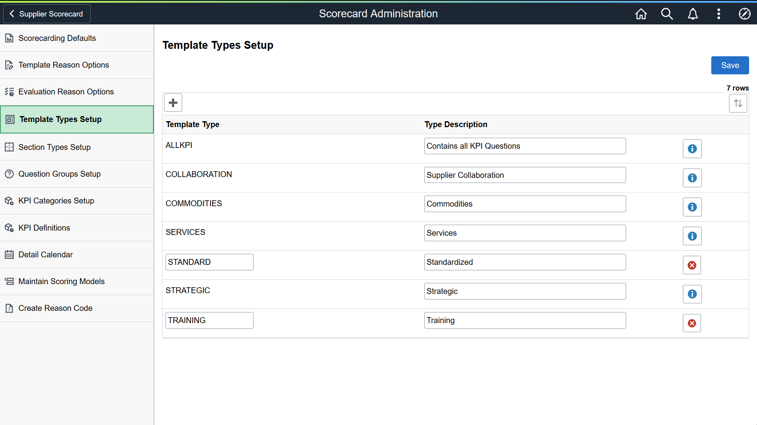Viewport: 757px width, 425px height.
Task: Click the sort order toggle icon
Action: pos(738,103)
